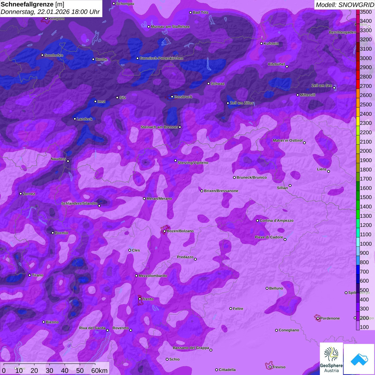
Task: Click the Conegliano label
Action: click(x=289, y=330)
